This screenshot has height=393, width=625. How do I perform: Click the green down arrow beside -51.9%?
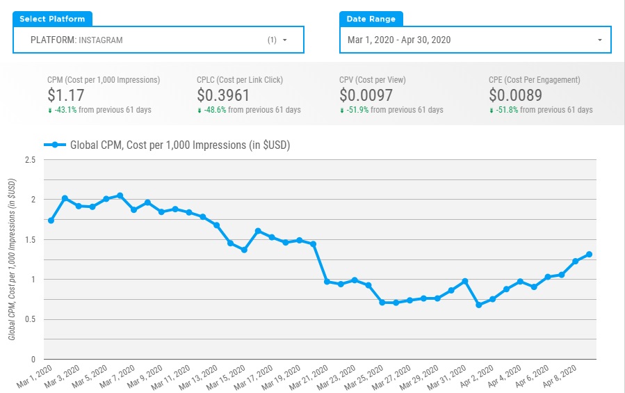coord(342,111)
